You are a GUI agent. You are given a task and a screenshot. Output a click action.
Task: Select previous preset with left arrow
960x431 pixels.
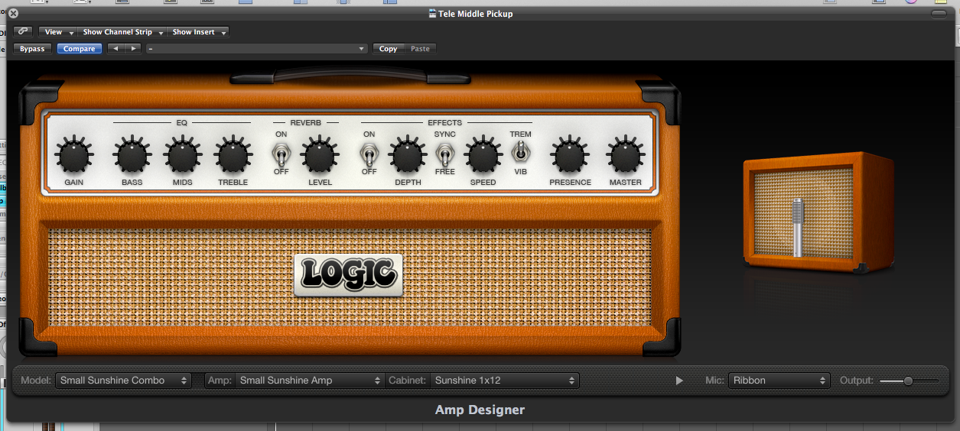tap(115, 48)
